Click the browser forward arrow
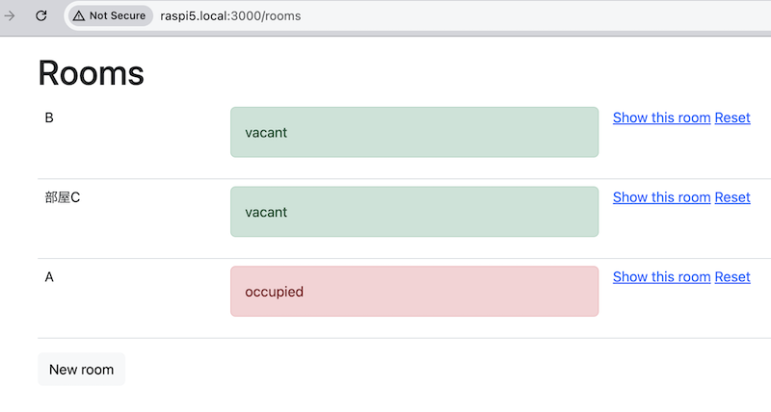This screenshot has height=412, width=771. [10, 15]
